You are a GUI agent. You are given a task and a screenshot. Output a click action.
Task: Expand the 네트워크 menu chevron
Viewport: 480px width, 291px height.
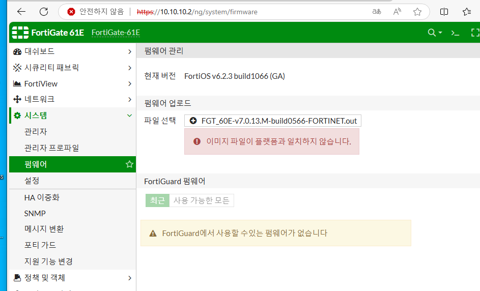(x=130, y=99)
